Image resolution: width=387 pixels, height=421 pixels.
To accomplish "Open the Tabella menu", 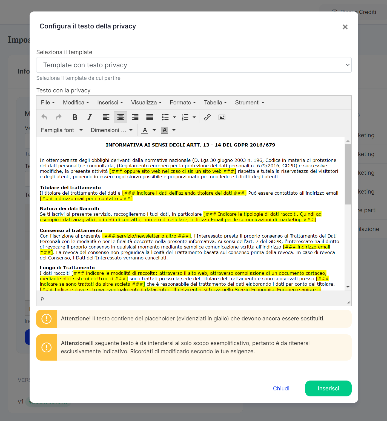I will click(x=215, y=102).
